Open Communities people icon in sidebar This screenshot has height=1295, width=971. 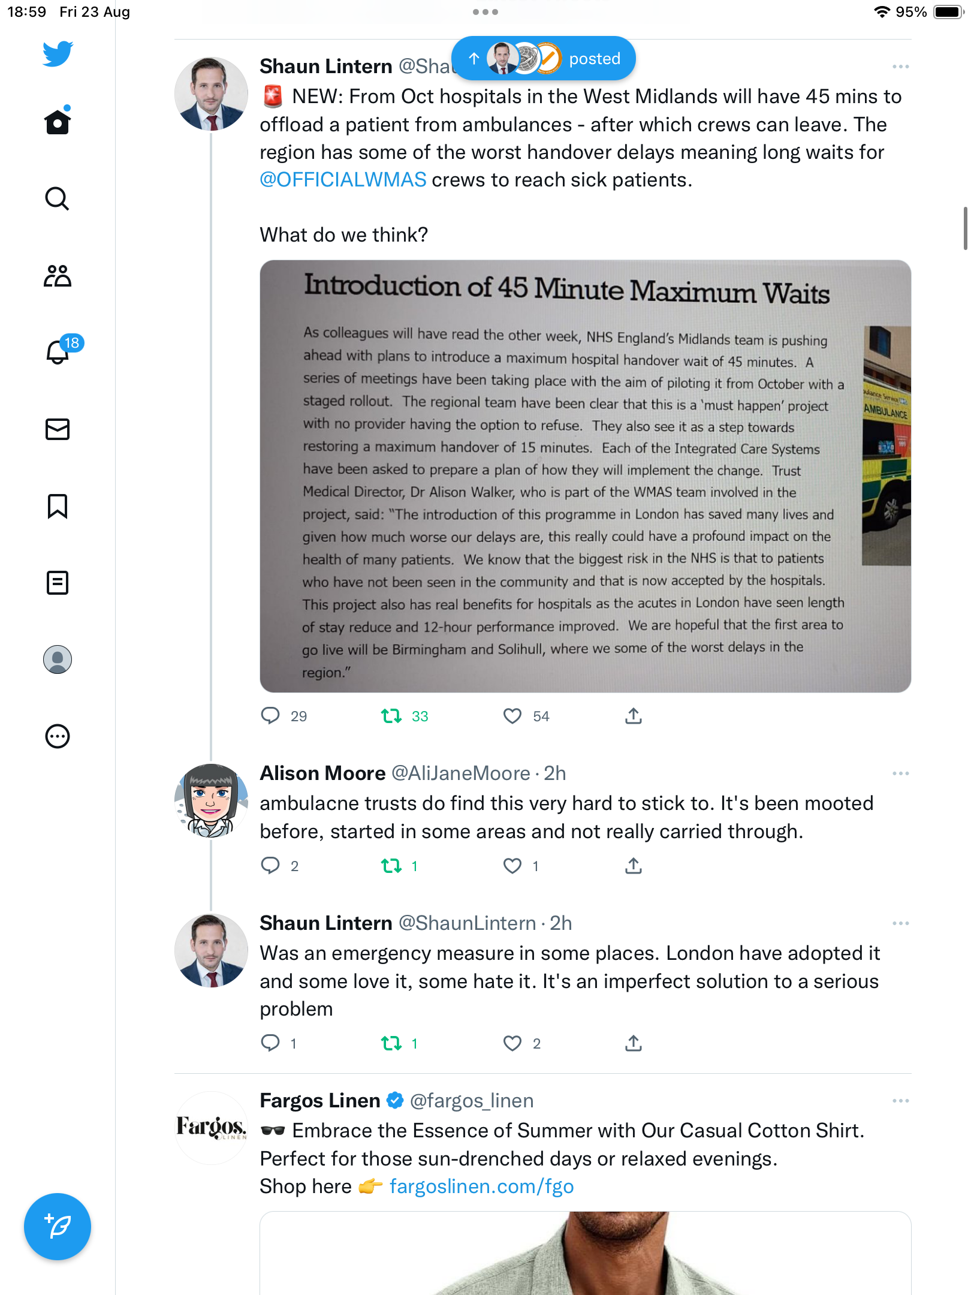58,276
